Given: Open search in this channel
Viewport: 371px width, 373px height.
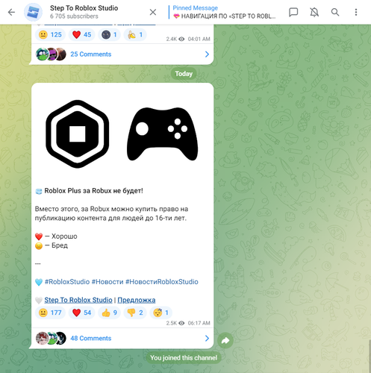Looking at the screenshot, I should pos(335,12).
